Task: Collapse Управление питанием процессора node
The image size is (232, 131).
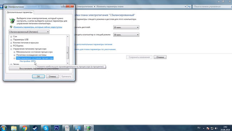Action: click(11, 49)
